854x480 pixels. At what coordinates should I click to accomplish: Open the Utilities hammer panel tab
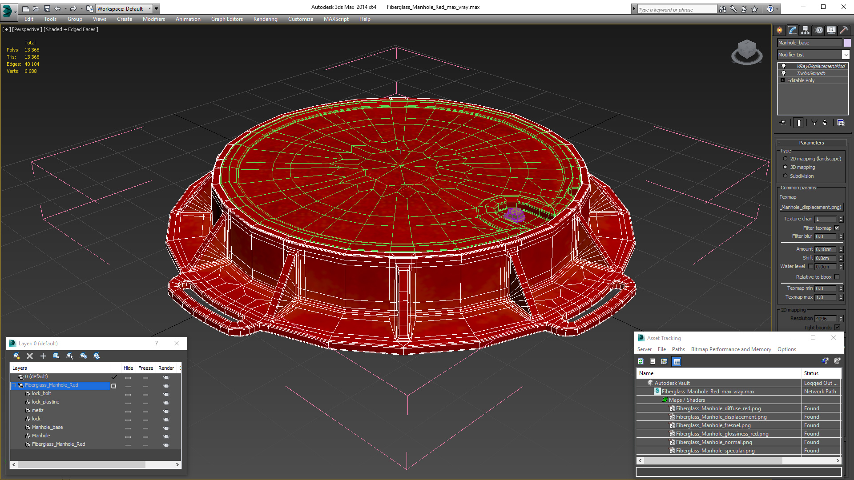coord(844,30)
